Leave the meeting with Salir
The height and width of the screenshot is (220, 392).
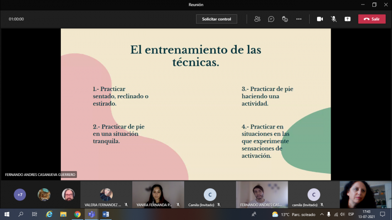[x=371, y=19]
